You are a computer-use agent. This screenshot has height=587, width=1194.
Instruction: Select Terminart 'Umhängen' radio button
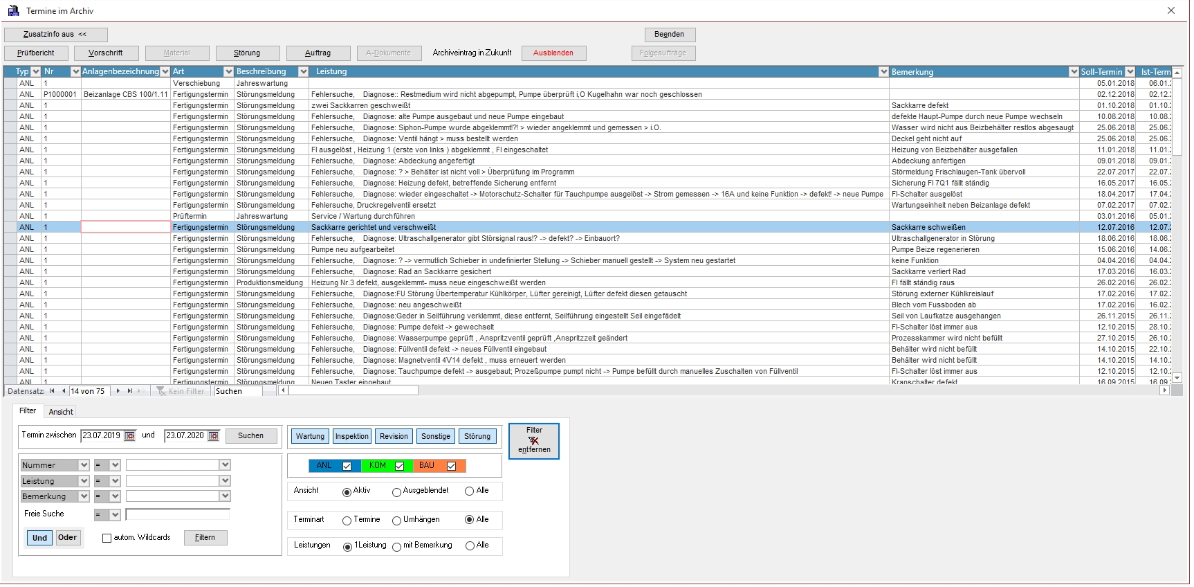pyautogui.click(x=396, y=521)
